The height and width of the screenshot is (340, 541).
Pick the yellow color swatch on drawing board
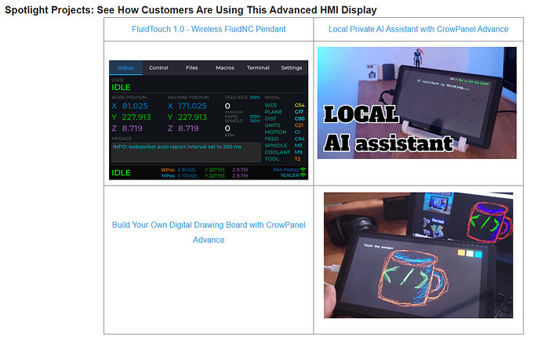[x=459, y=255]
